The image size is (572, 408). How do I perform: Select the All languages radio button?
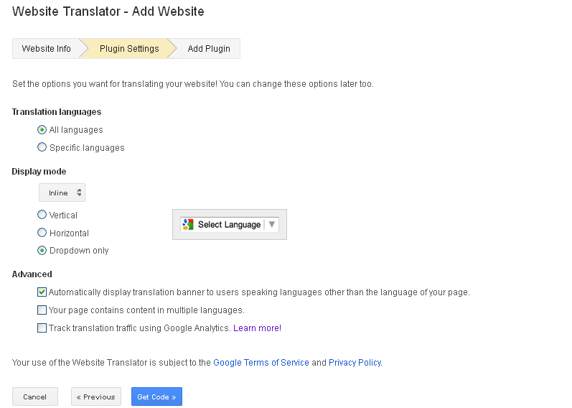pos(42,130)
